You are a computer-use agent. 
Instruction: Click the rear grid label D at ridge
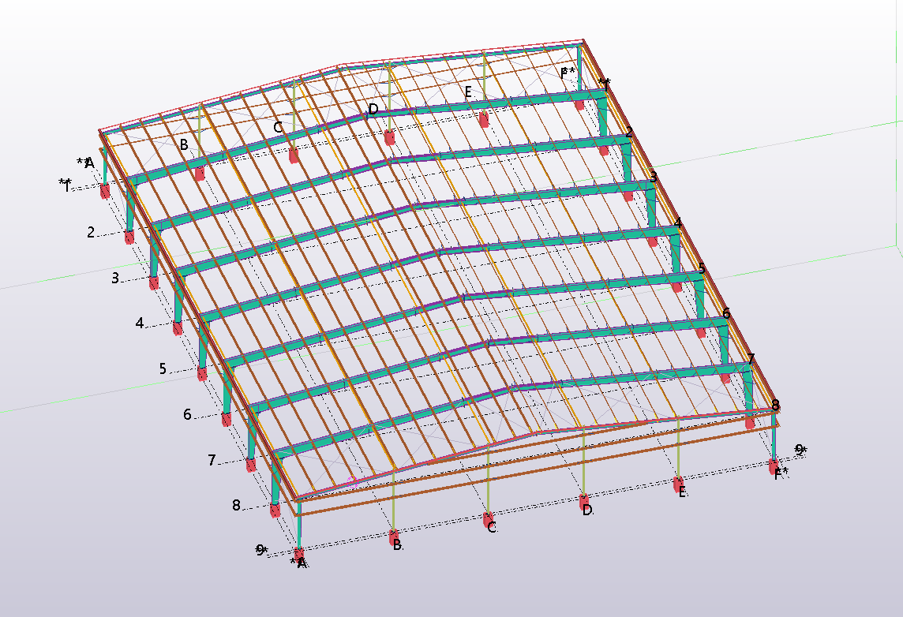pos(373,109)
